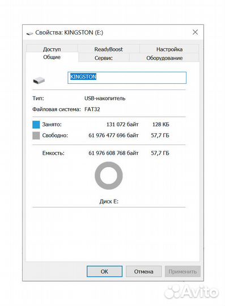Click the '57,7 ГБ' capacity size

[x=160, y=153]
